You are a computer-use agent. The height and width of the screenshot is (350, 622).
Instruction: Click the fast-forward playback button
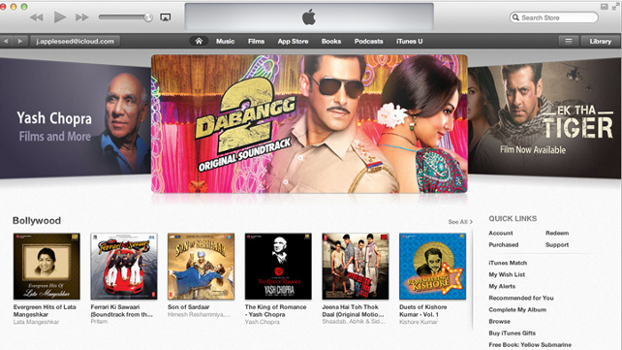(82, 17)
